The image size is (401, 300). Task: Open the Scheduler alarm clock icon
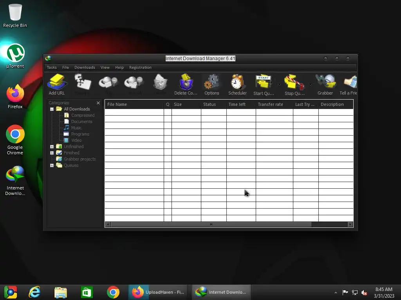237,85
